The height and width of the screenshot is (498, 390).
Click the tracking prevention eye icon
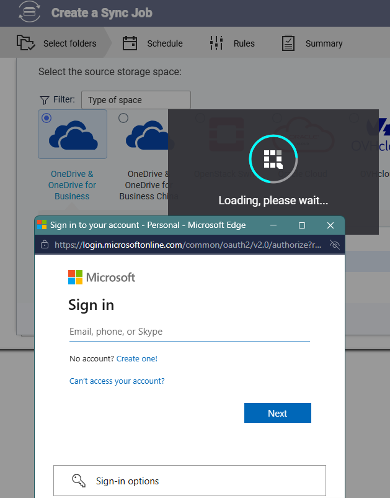(335, 245)
